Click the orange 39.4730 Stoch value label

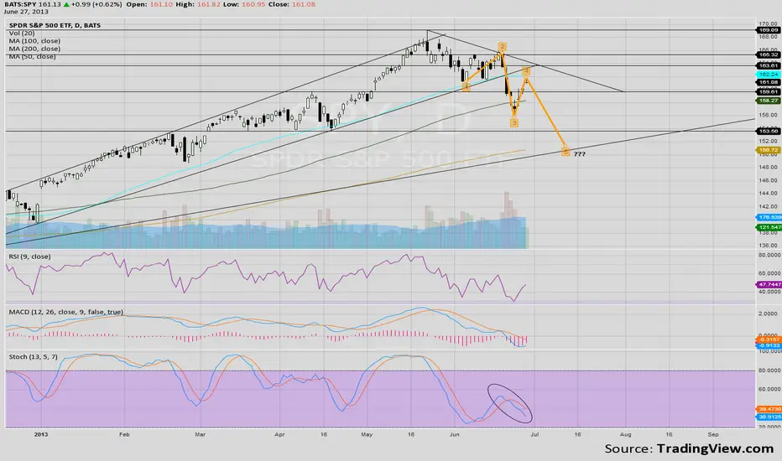(769, 409)
